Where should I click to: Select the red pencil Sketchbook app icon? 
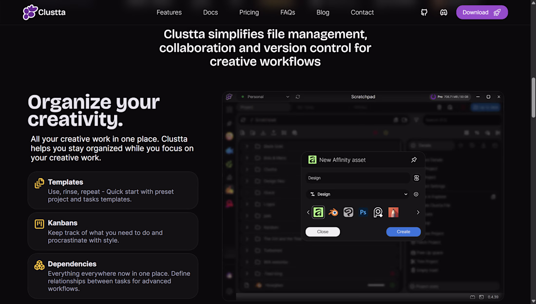[393, 212]
